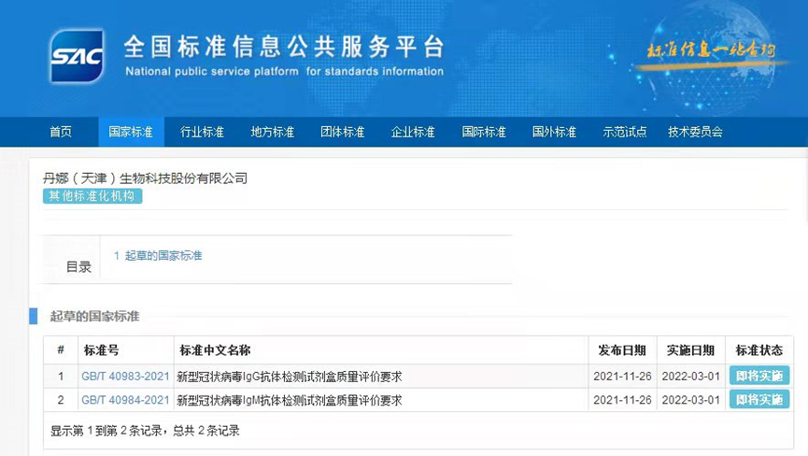The width and height of the screenshot is (808, 456).
Task: Open standard GB/T 40984-2021 link
Action: pos(125,400)
